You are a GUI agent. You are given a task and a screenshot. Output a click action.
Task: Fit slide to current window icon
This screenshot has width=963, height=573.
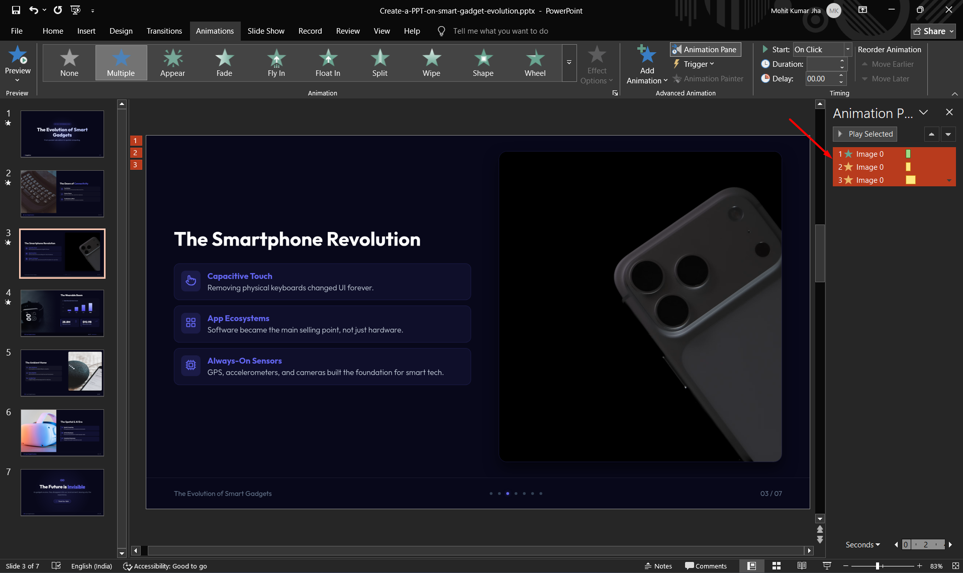pyautogui.click(x=955, y=566)
